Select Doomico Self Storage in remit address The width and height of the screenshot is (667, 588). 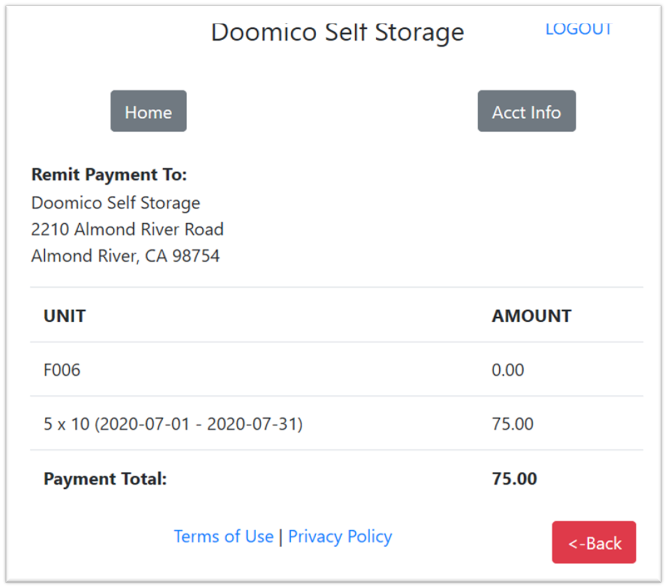116,203
